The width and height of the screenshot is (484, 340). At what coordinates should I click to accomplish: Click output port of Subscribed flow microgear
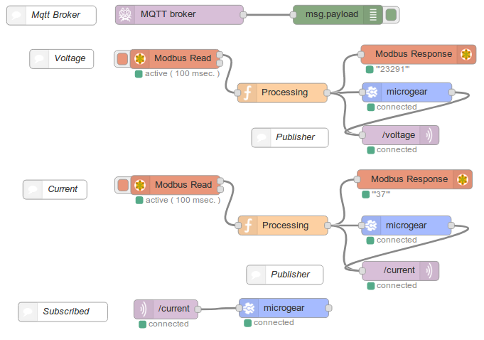(329, 308)
